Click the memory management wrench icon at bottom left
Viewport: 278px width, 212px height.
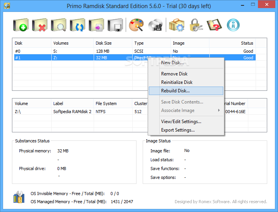(19, 197)
